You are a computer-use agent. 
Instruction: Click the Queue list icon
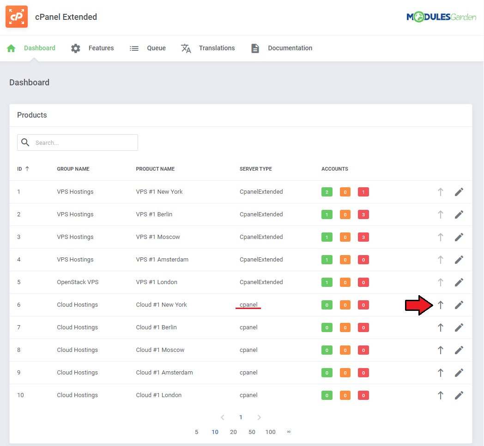tap(134, 48)
